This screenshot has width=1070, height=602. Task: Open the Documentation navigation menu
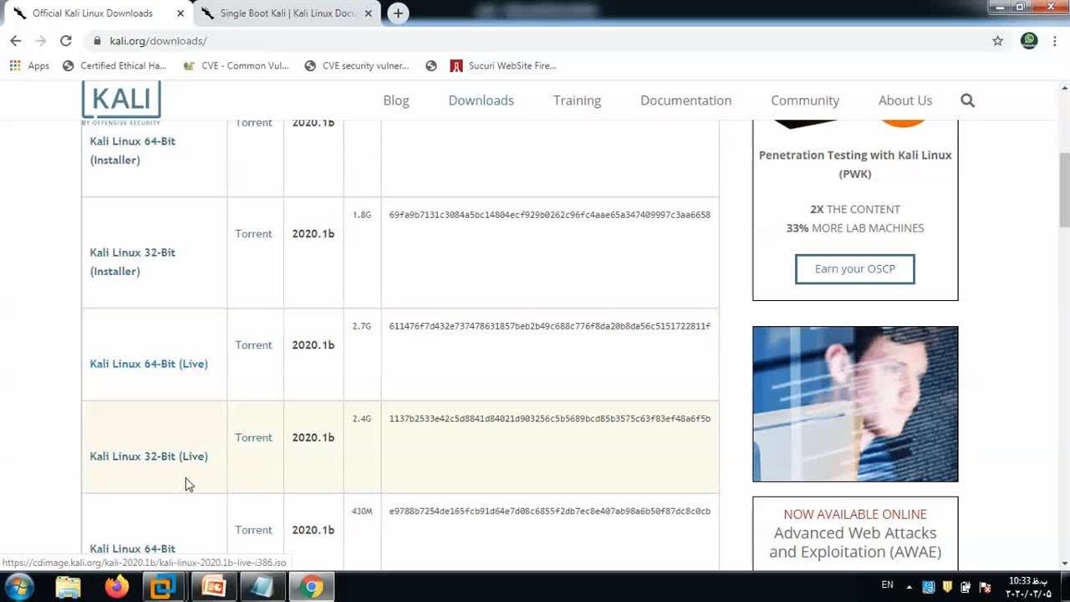685,100
